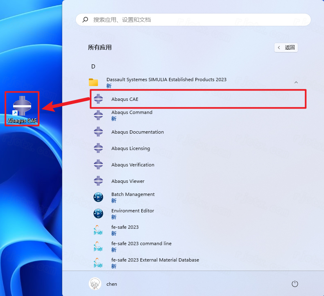Click the magnifier search icon
Image resolution: width=324 pixels, height=296 pixels.
pos(85,20)
